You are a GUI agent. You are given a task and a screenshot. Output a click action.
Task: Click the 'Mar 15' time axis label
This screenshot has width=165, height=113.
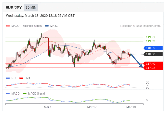tap(49, 107)
